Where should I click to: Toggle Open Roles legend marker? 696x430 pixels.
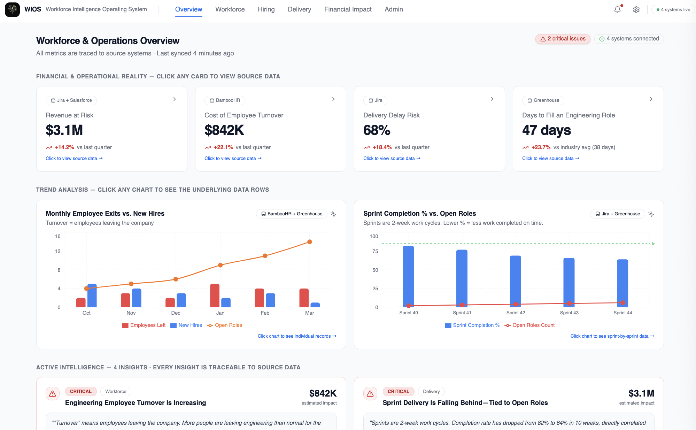[x=210, y=325]
